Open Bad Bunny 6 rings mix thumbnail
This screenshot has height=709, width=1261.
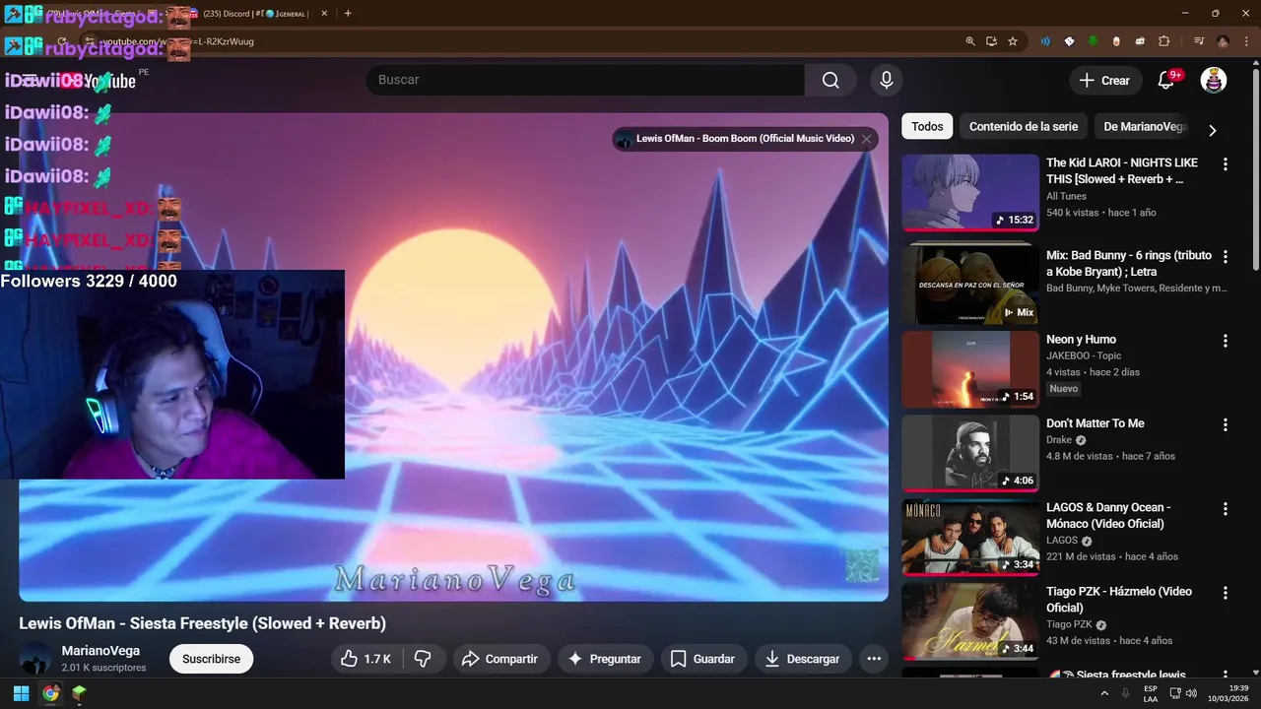(970, 284)
